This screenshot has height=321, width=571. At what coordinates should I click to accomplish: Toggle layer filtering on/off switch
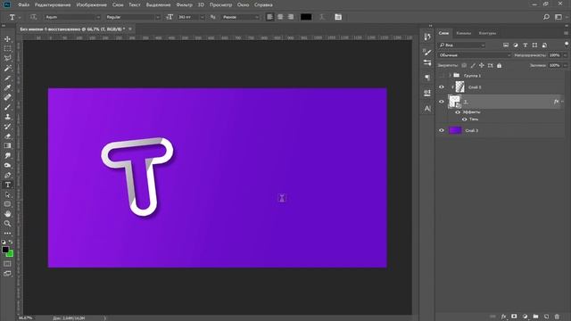click(567, 45)
